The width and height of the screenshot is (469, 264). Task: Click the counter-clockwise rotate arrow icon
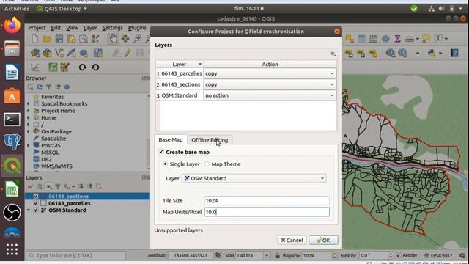point(95,67)
